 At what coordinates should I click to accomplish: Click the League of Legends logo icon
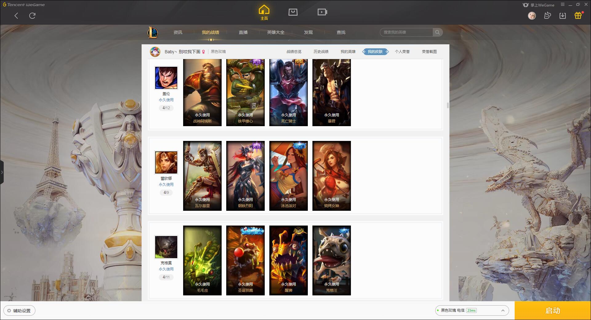pos(153,32)
